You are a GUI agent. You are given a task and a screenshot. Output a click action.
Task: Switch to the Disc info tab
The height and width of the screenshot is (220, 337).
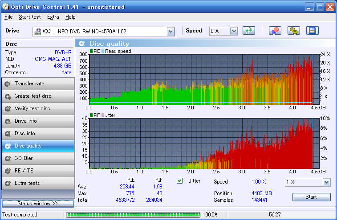[x=38, y=133]
